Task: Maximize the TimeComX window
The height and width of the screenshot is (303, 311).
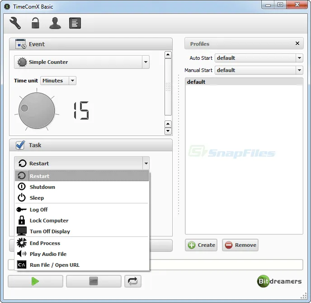Action: click(x=280, y=5)
